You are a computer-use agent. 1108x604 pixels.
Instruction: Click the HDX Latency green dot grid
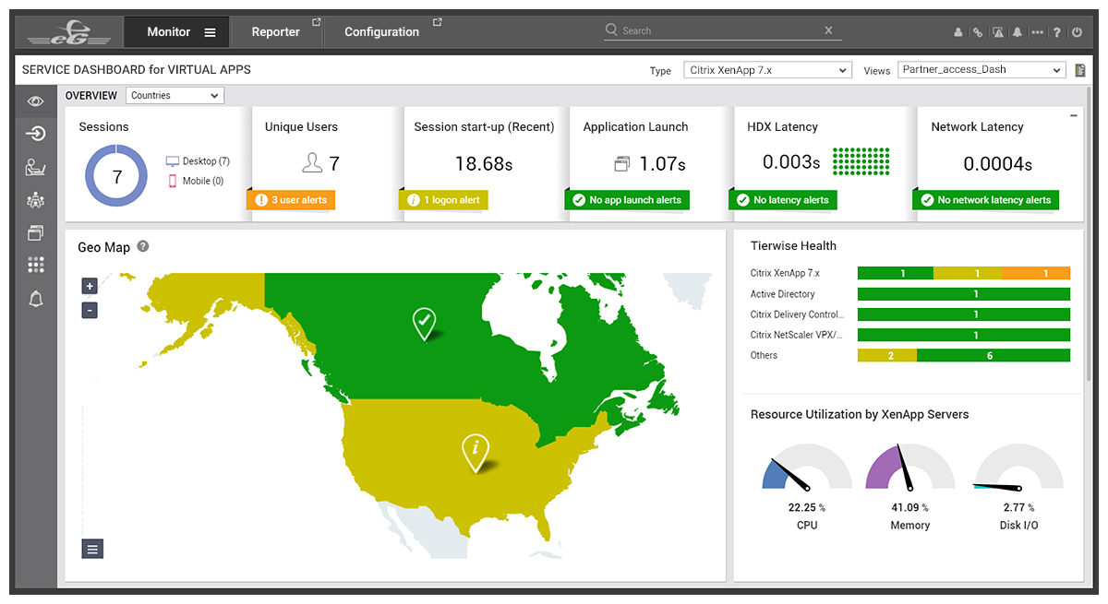point(861,161)
